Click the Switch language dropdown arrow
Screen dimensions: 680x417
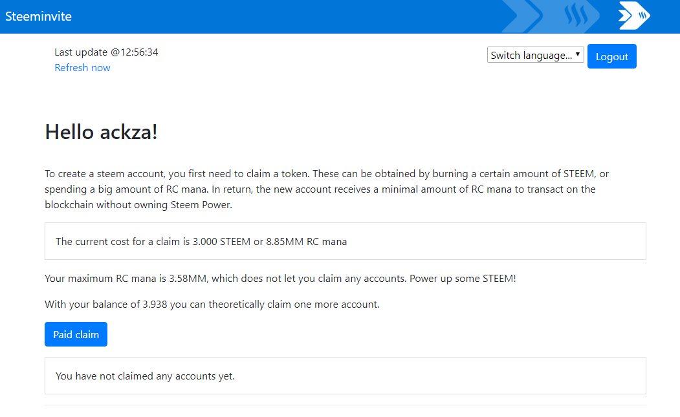pos(578,55)
